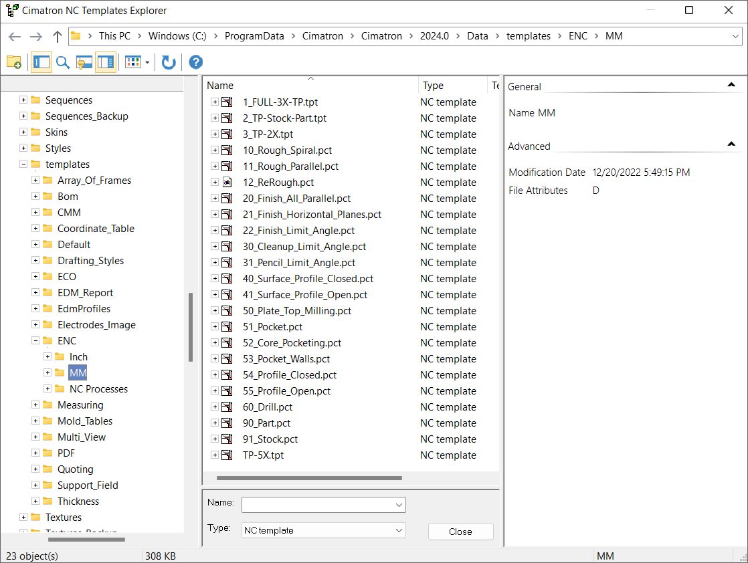Collapse the templates folder in tree

coord(23,164)
